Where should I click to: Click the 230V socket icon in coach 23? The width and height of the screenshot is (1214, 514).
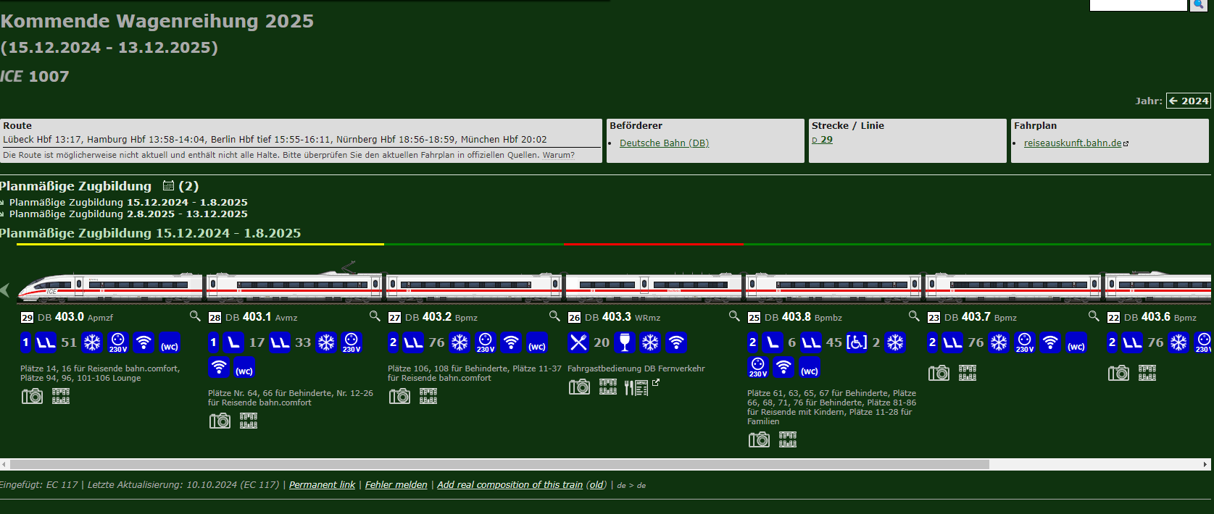coord(1025,342)
